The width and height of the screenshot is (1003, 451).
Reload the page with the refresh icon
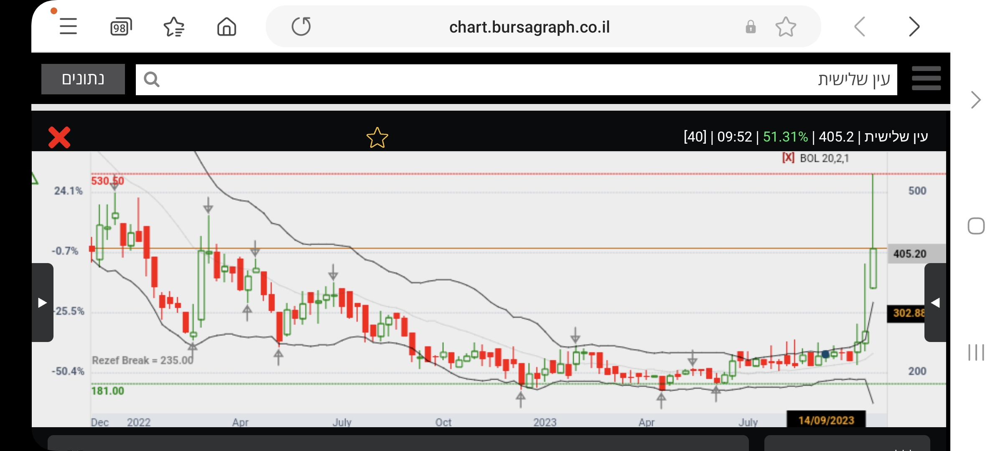301,27
